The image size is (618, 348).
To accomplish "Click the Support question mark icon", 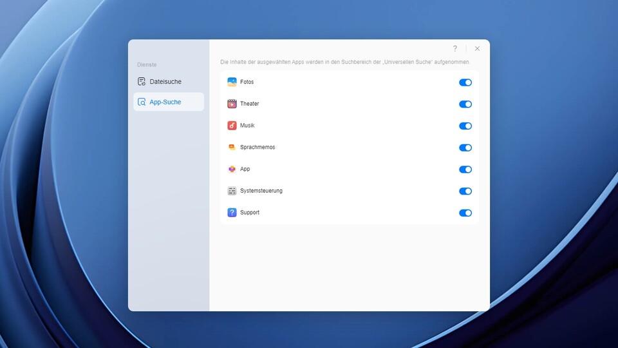I will tap(232, 213).
